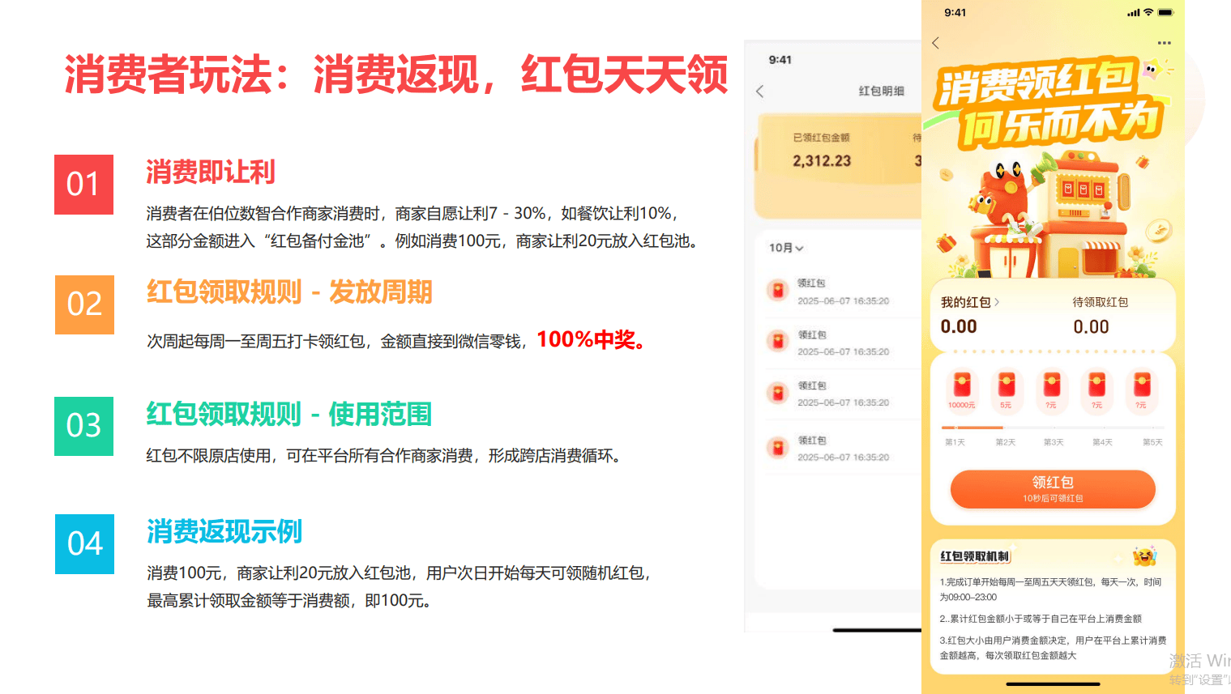
Task: Click the red 01 number box
Action: pos(83,185)
